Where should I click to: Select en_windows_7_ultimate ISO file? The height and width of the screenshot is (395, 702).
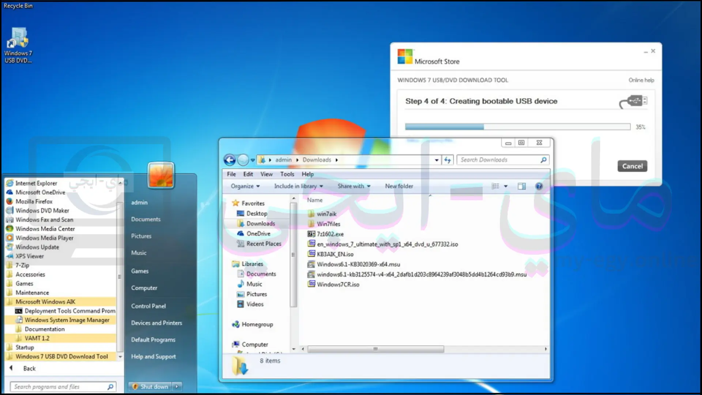tap(383, 244)
